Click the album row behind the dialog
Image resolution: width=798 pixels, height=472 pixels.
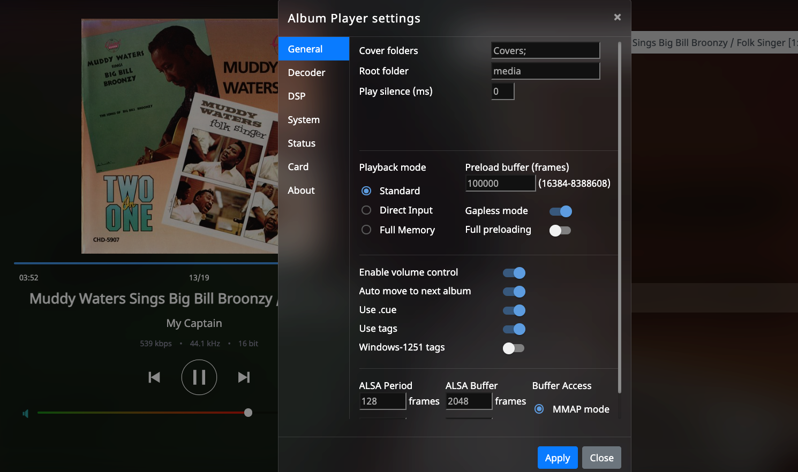coord(714,42)
